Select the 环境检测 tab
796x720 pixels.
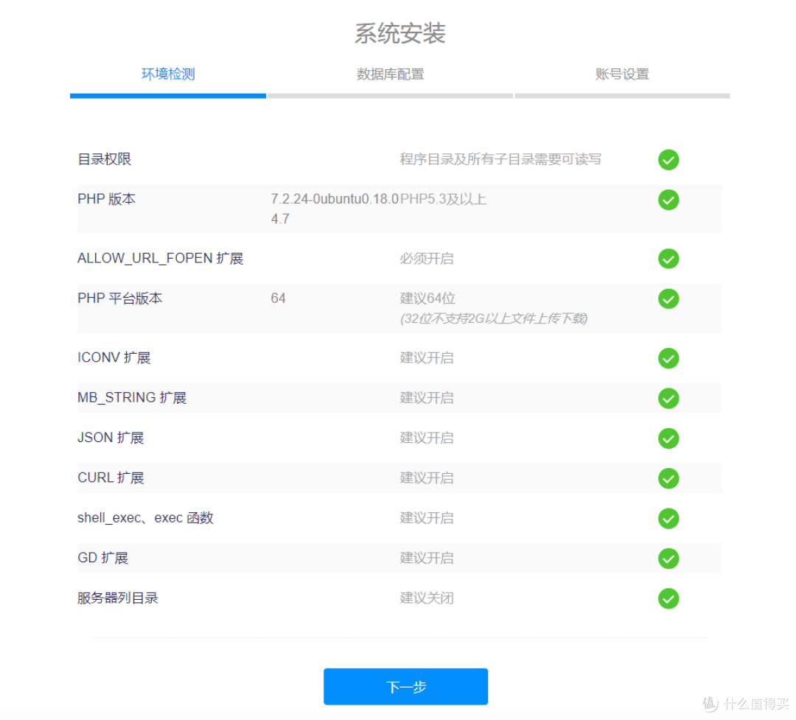167,74
